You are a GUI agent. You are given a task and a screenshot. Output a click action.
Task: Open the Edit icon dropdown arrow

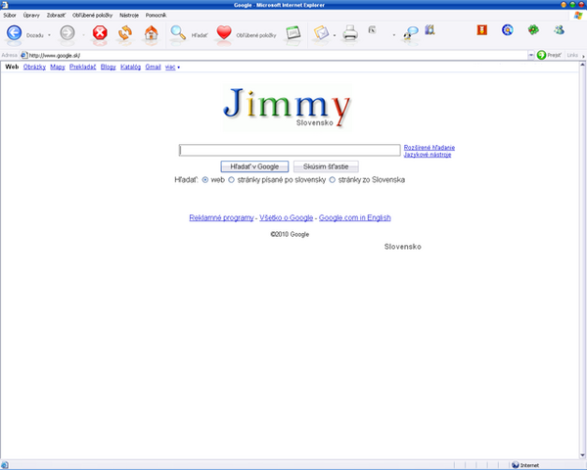tap(394, 35)
